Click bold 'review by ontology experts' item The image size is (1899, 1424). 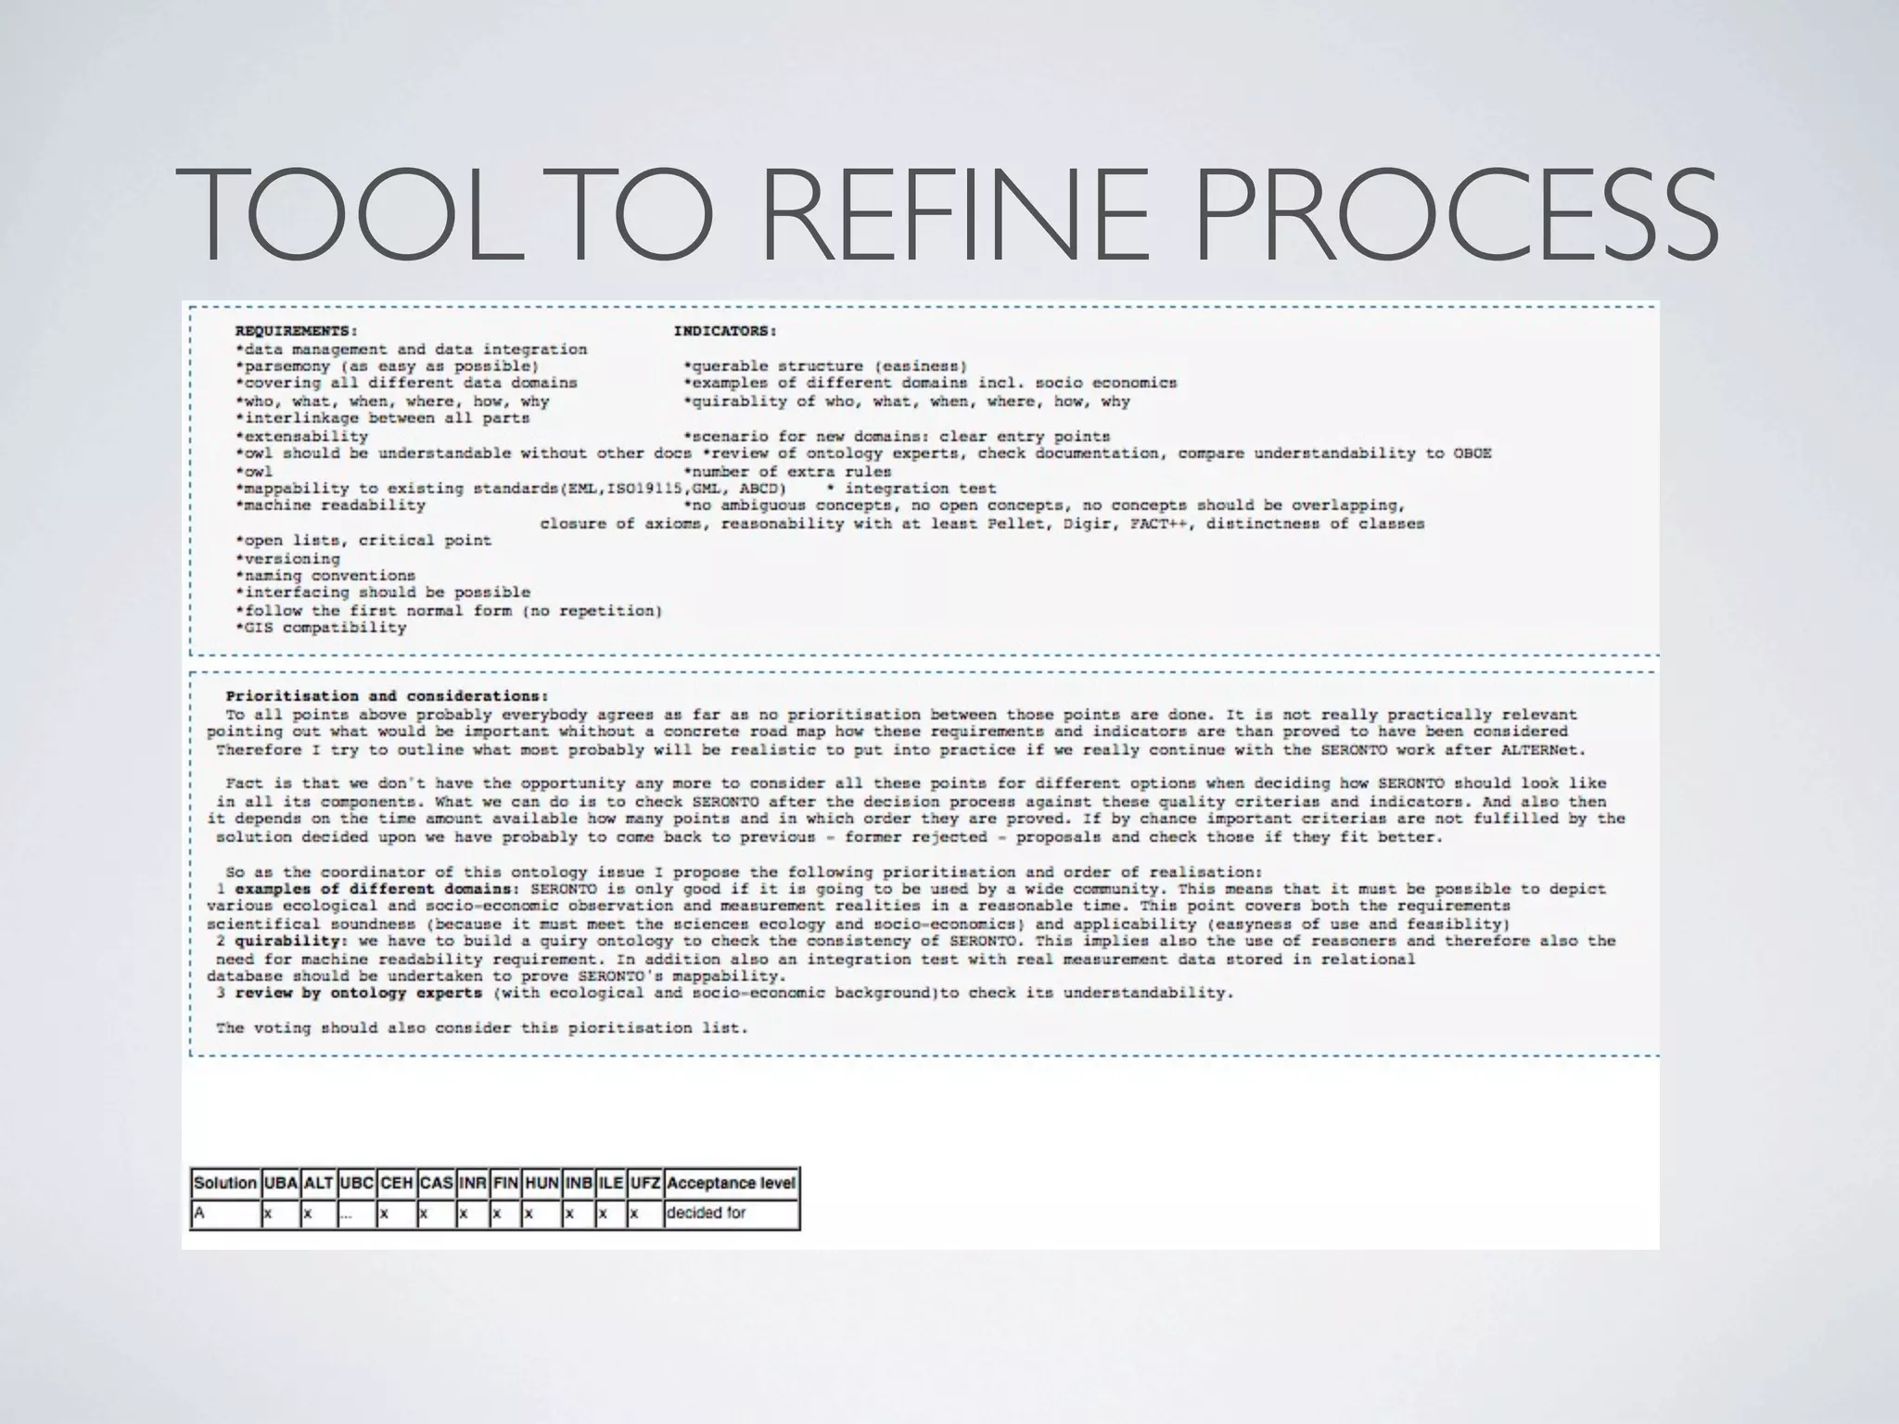point(359,993)
